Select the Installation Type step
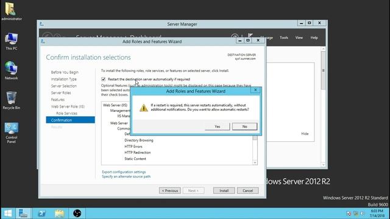This screenshot has height=219, width=390. click(63, 79)
